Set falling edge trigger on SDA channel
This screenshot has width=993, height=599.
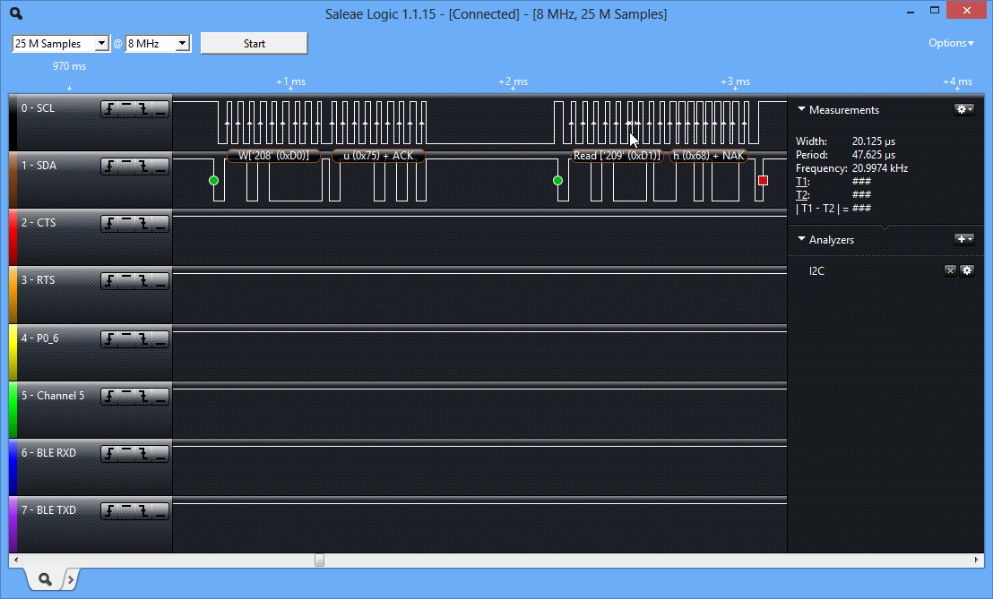(x=143, y=167)
